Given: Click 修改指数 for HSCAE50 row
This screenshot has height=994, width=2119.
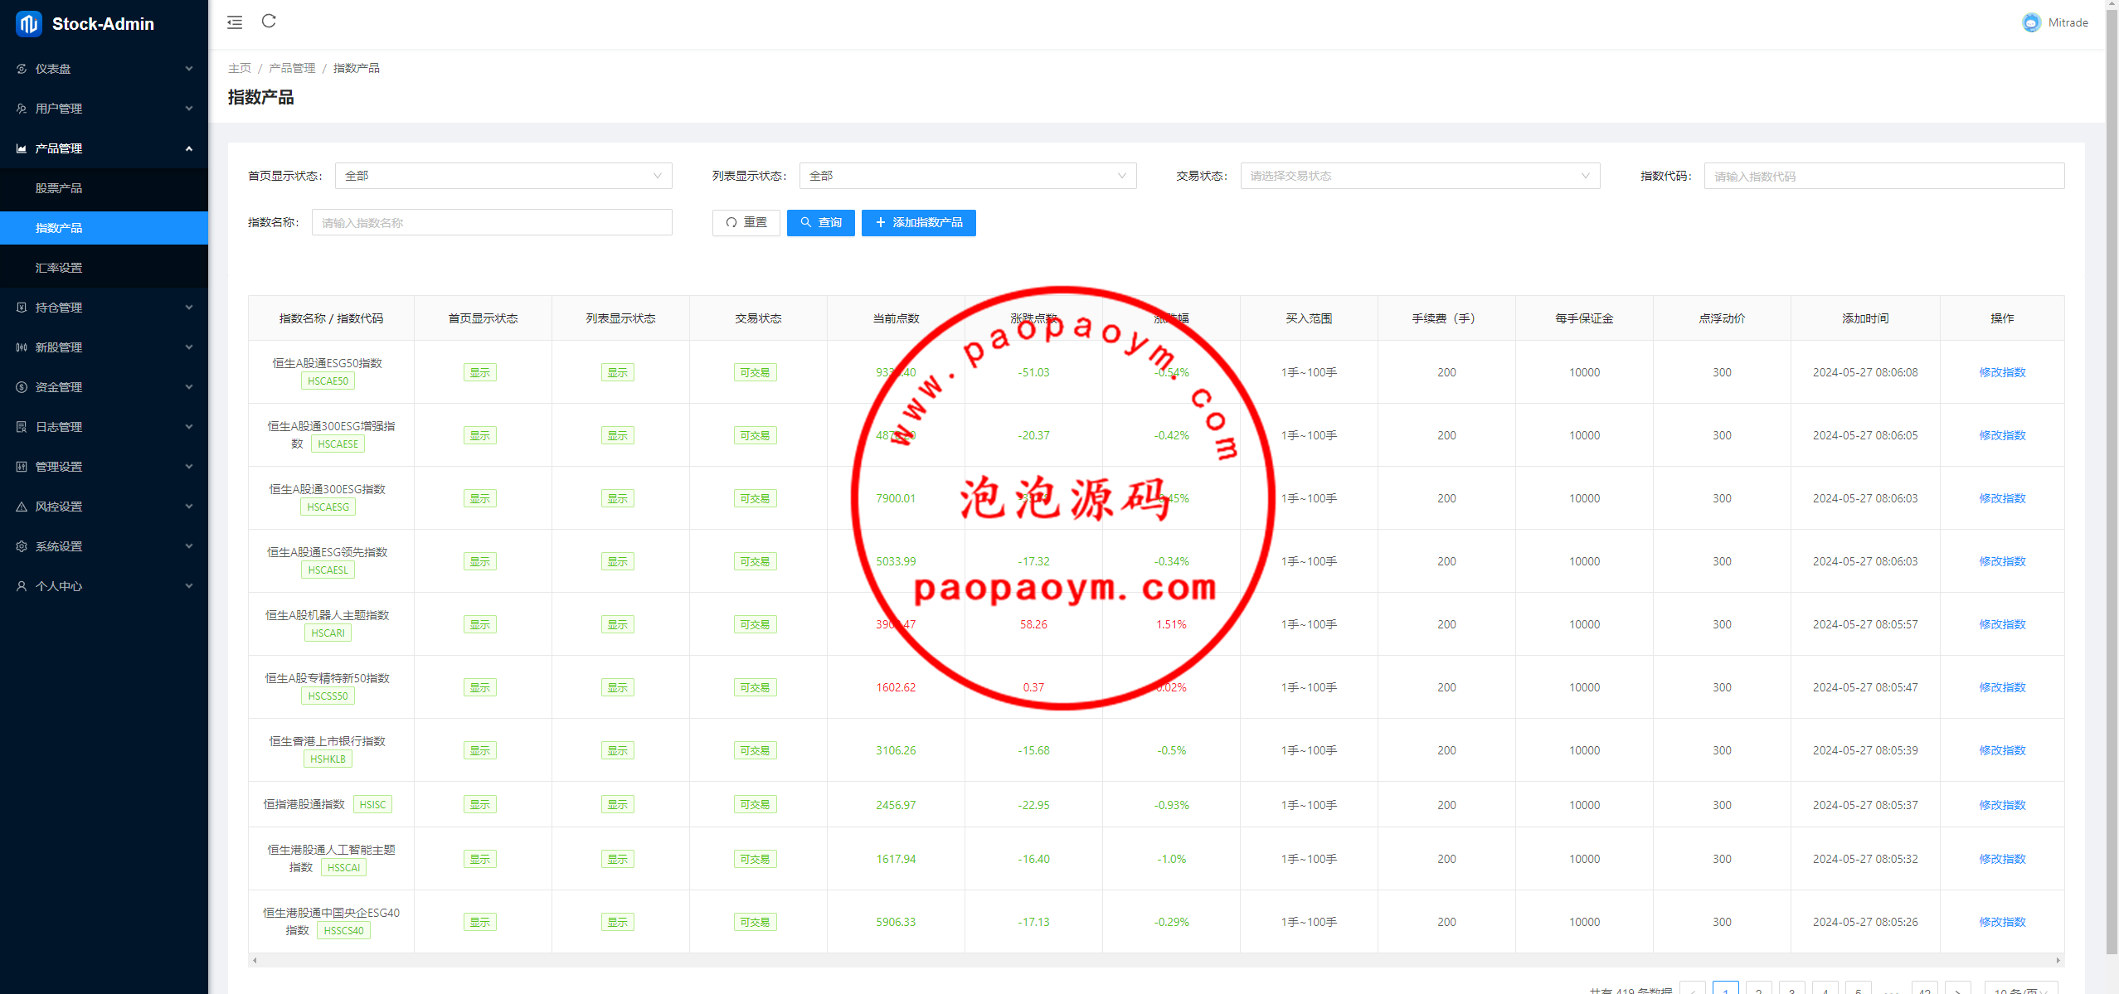Looking at the screenshot, I should pos(2002,372).
